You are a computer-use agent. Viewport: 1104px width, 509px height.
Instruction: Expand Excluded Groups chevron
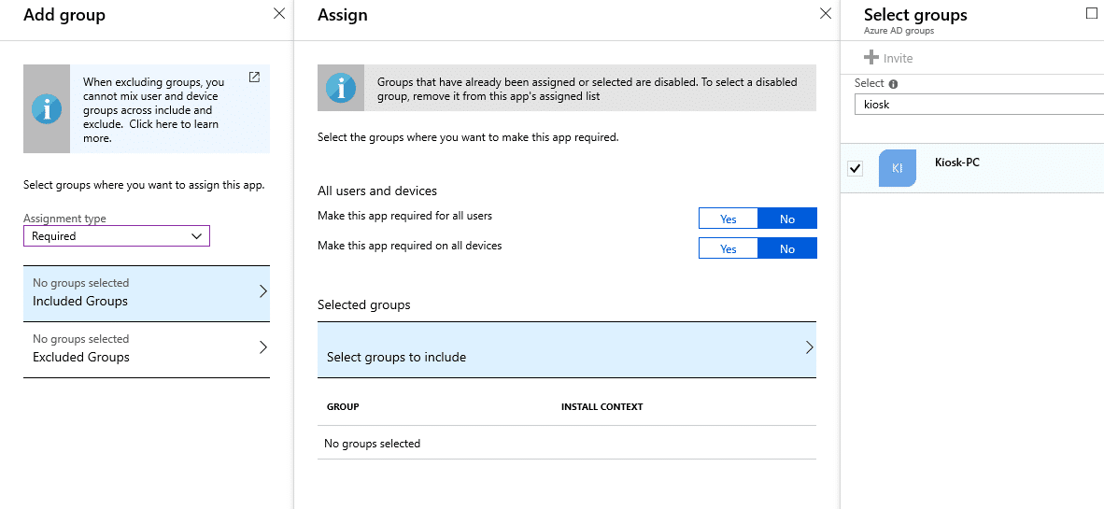[263, 347]
